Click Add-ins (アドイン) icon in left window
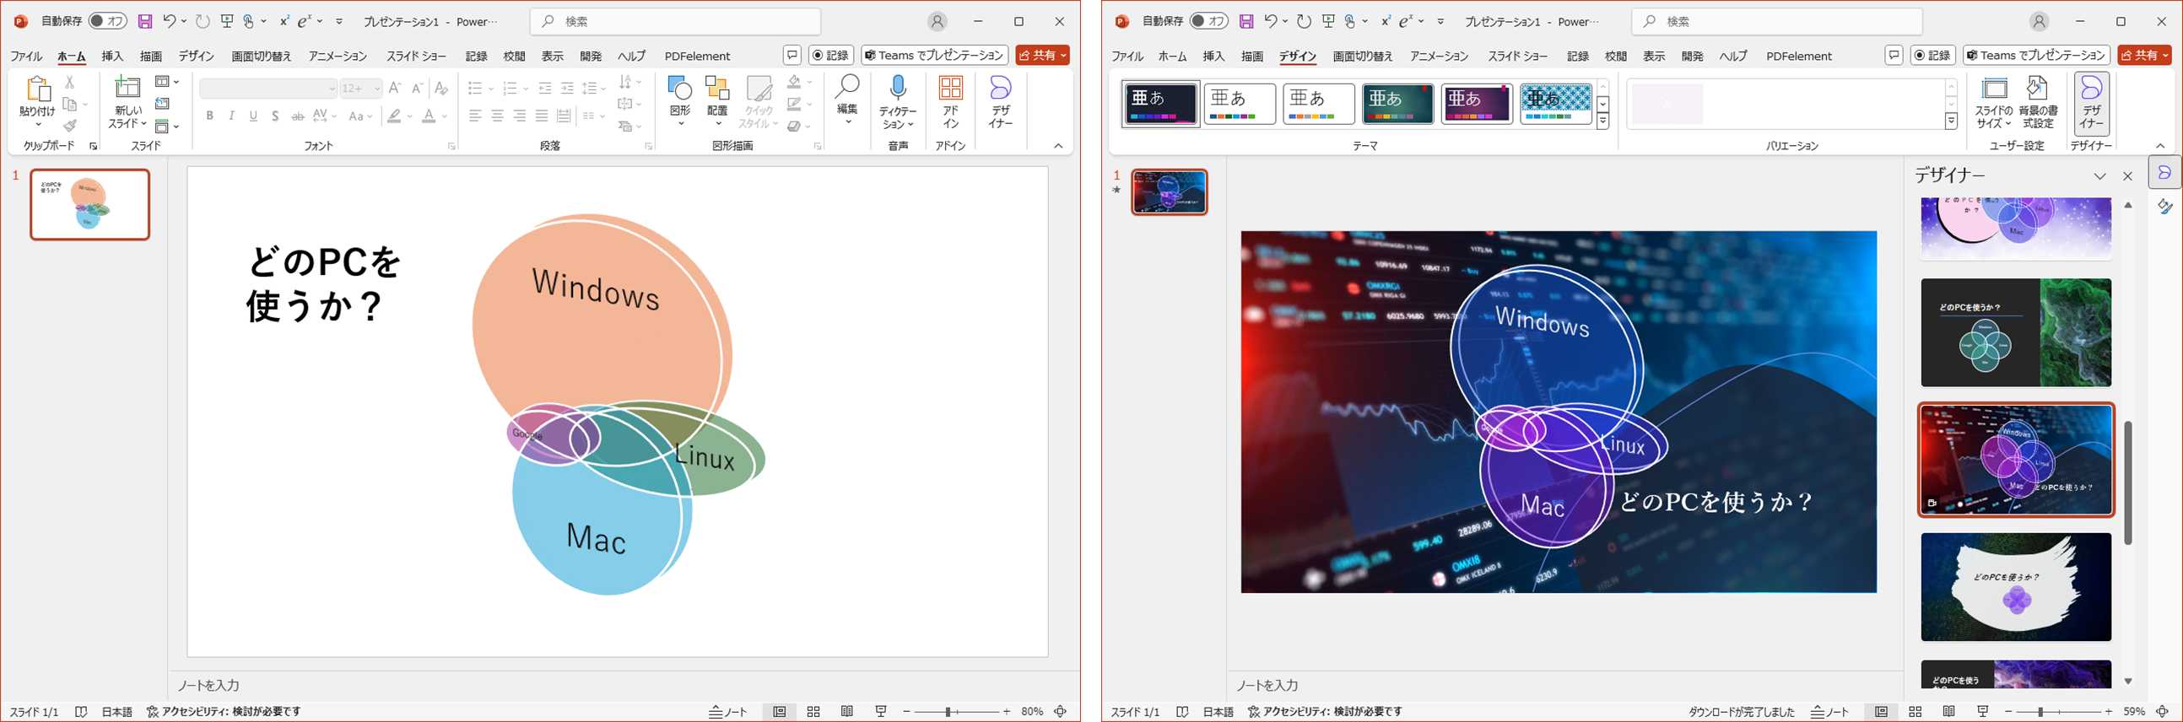The width and height of the screenshot is (2183, 722). coord(951,88)
